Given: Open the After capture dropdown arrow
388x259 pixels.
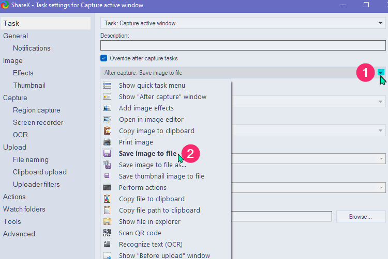Looking at the screenshot, I should click(381, 73).
